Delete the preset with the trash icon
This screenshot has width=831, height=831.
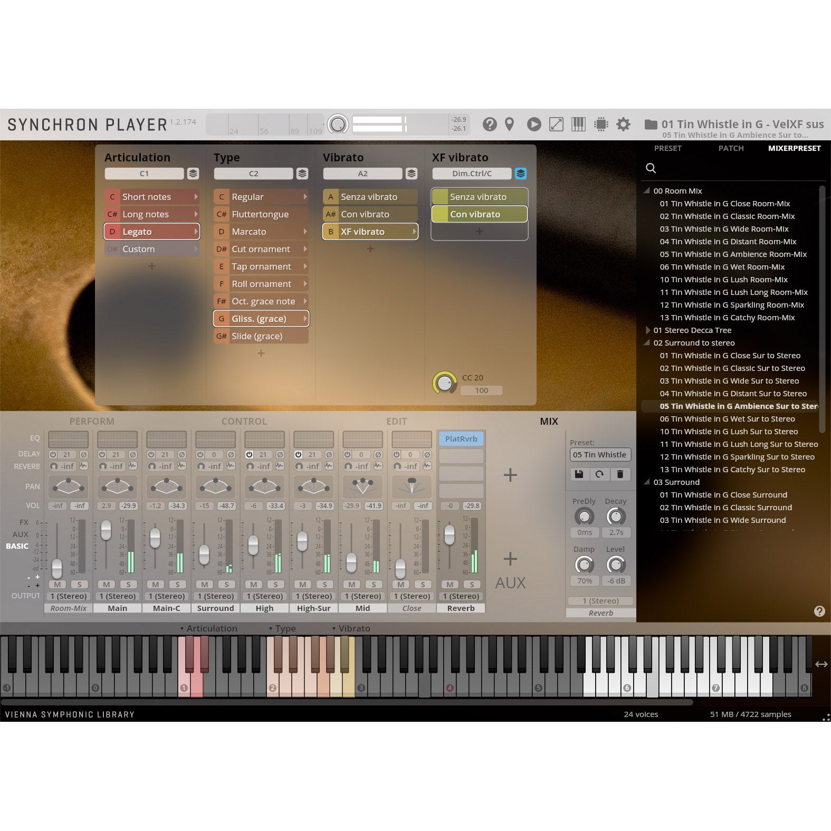pos(620,474)
